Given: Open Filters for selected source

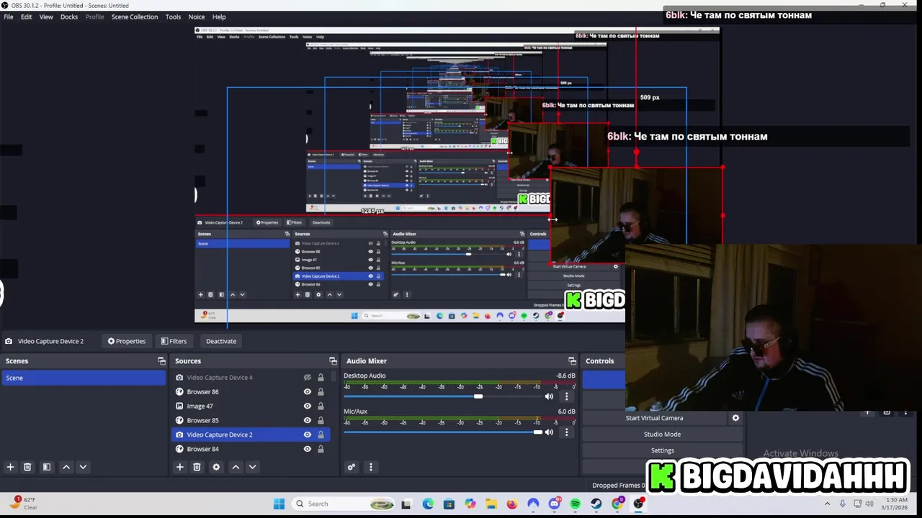Looking at the screenshot, I should (174, 341).
